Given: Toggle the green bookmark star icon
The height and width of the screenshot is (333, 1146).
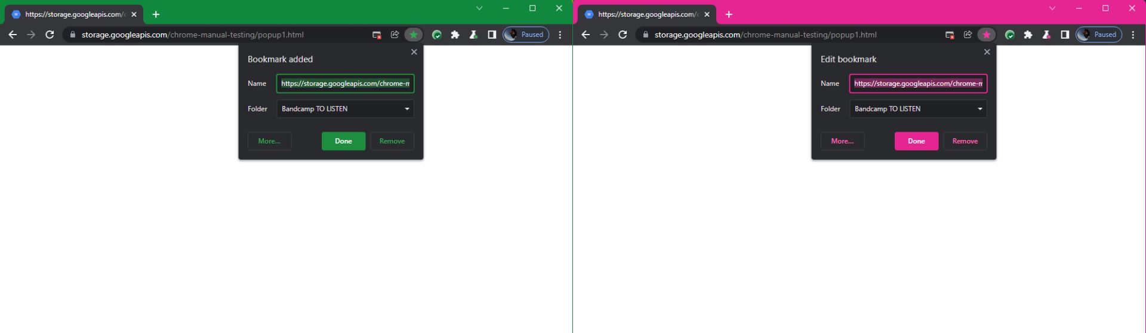Looking at the screenshot, I should [413, 35].
